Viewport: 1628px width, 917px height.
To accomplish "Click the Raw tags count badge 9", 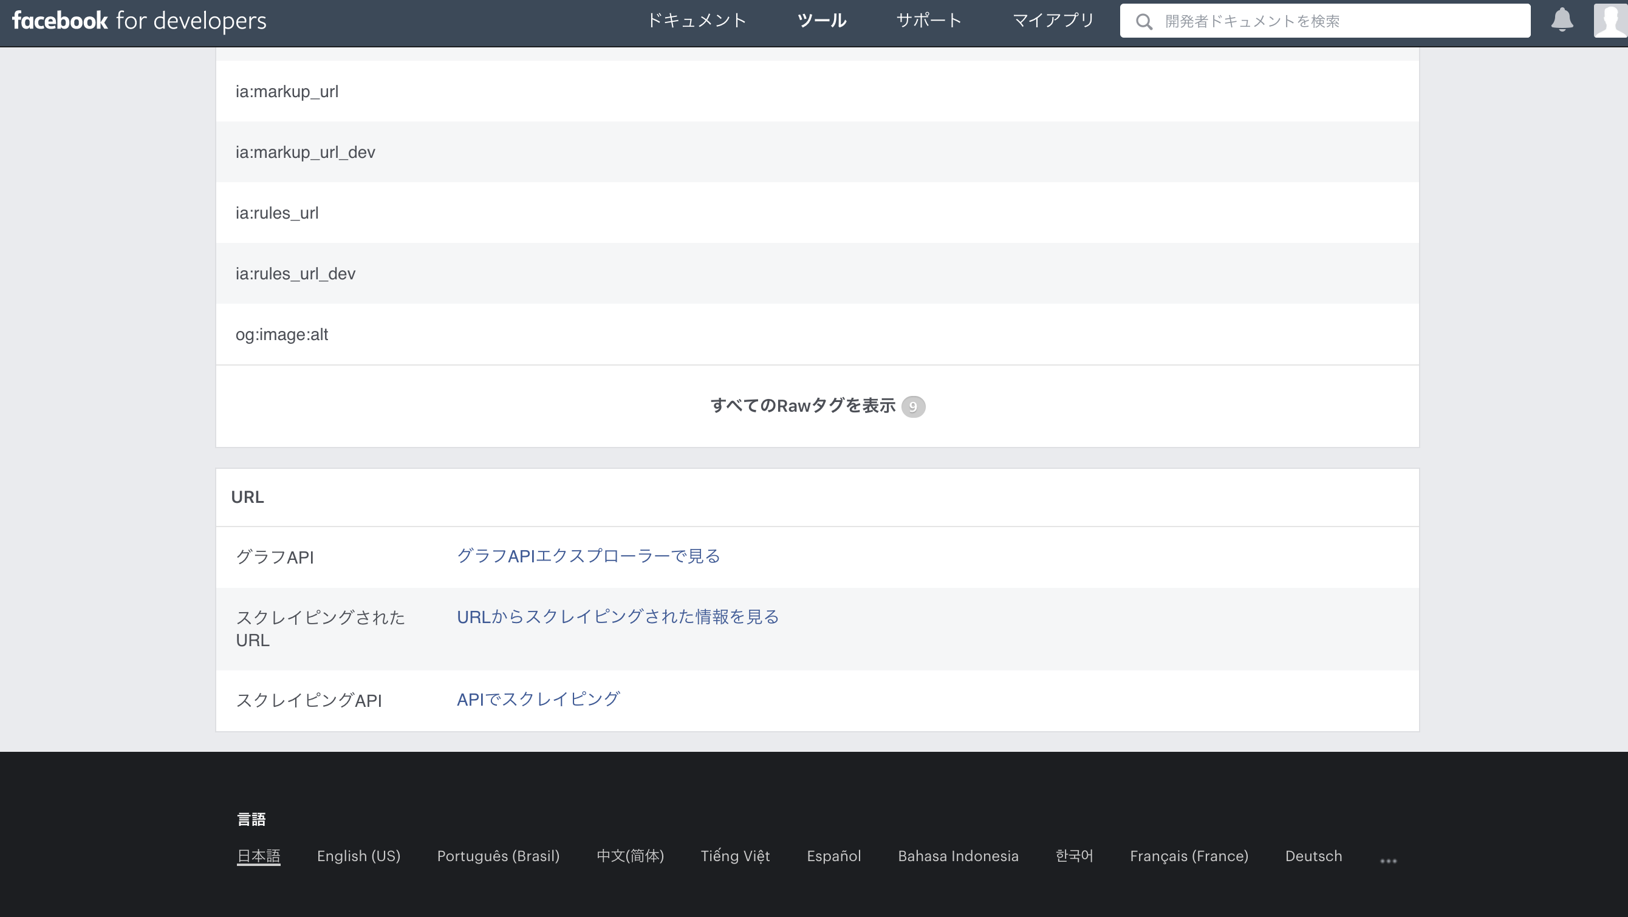I will (x=912, y=406).
